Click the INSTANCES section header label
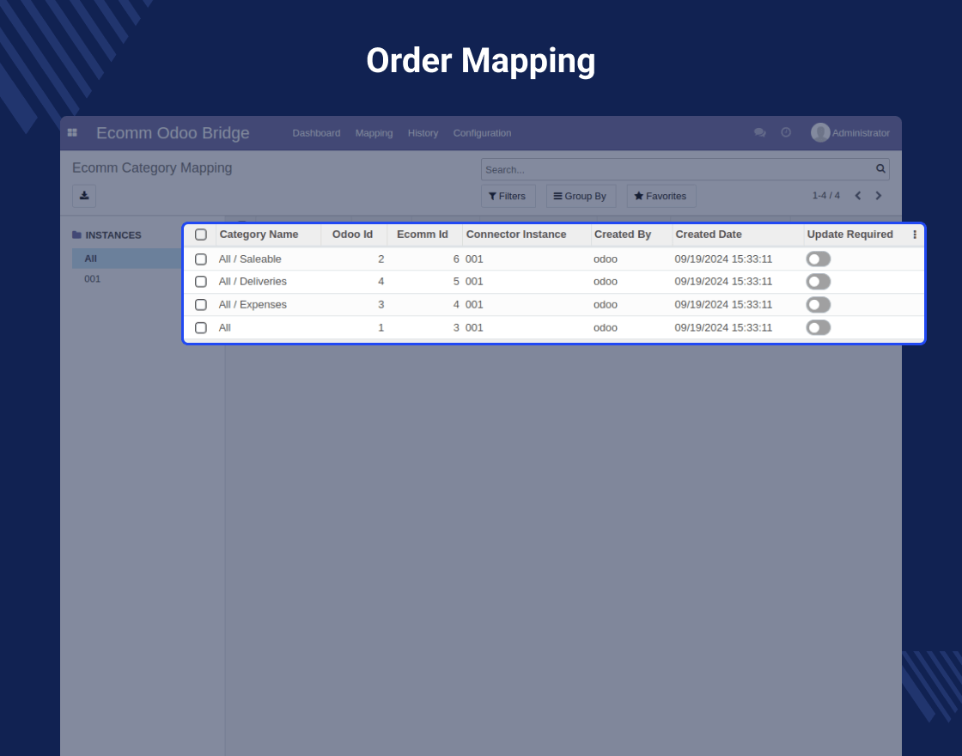Image resolution: width=962 pixels, height=756 pixels. click(113, 235)
